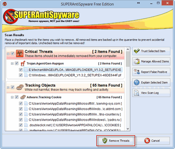Collapse the Tracking Objects section

[8, 87]
